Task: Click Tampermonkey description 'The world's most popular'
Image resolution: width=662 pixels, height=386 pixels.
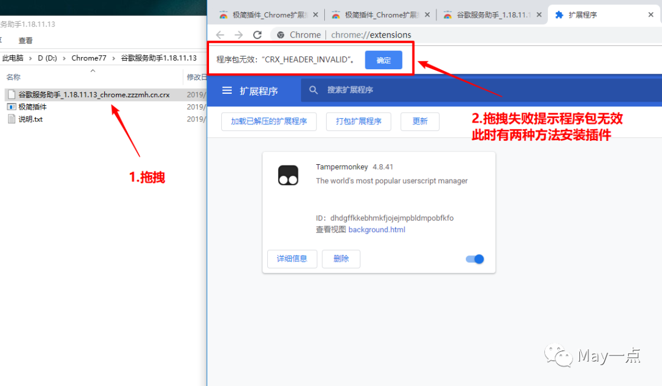Action: 392,181
